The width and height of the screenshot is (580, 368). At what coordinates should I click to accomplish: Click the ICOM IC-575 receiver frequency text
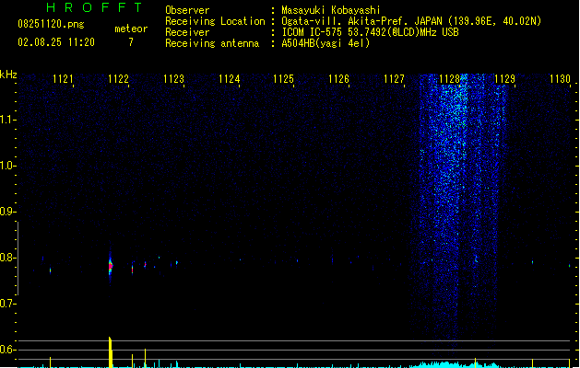(371, 32)
